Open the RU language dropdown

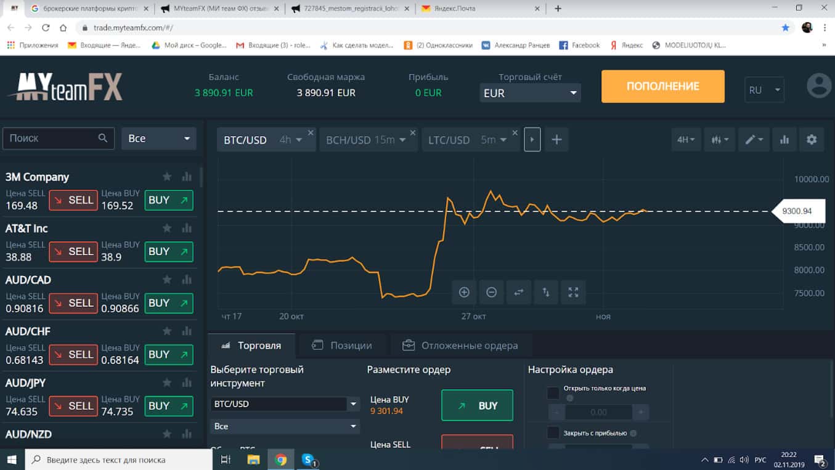pos(764,90)
